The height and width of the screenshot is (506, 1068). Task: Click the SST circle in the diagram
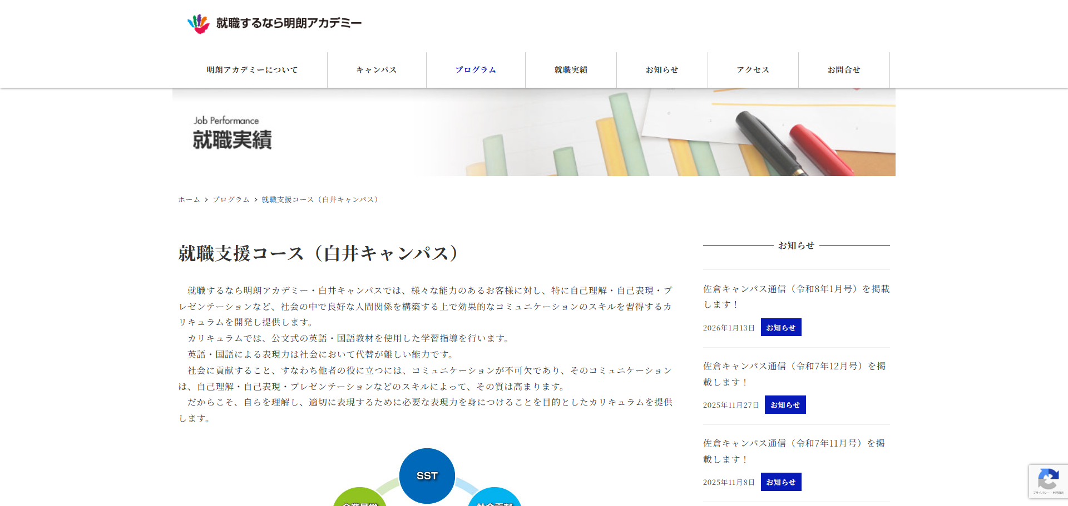pos(427,475)
